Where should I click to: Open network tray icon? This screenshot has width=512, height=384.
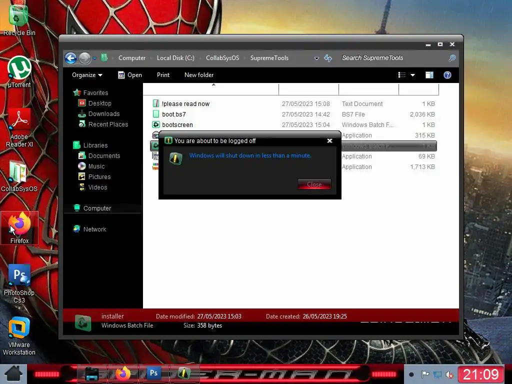(437, 374)
